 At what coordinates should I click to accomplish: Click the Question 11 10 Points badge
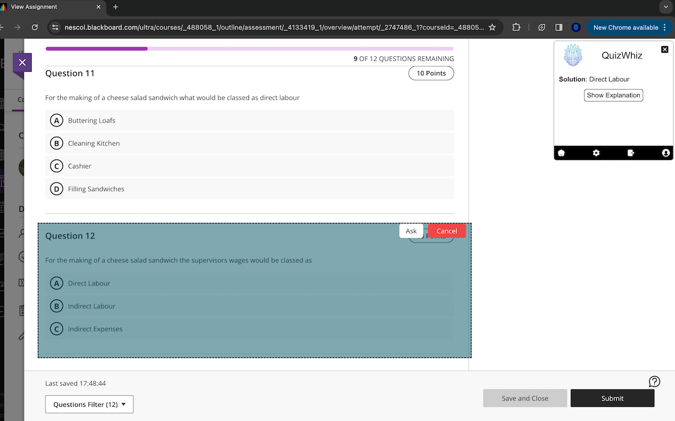(431, 73)
